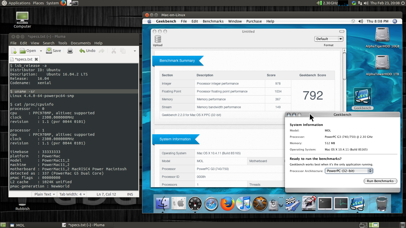Open Safari compass icon in dock
The height and width of the screenshot is (228, 406).
(x=211, y=204)
